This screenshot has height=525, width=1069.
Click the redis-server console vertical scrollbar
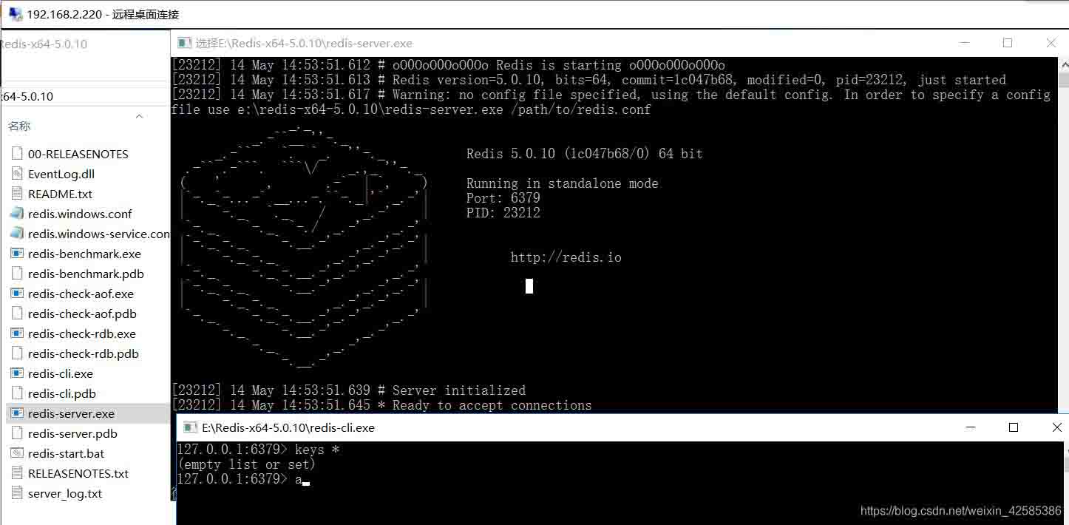click(x=1063, y=222)
